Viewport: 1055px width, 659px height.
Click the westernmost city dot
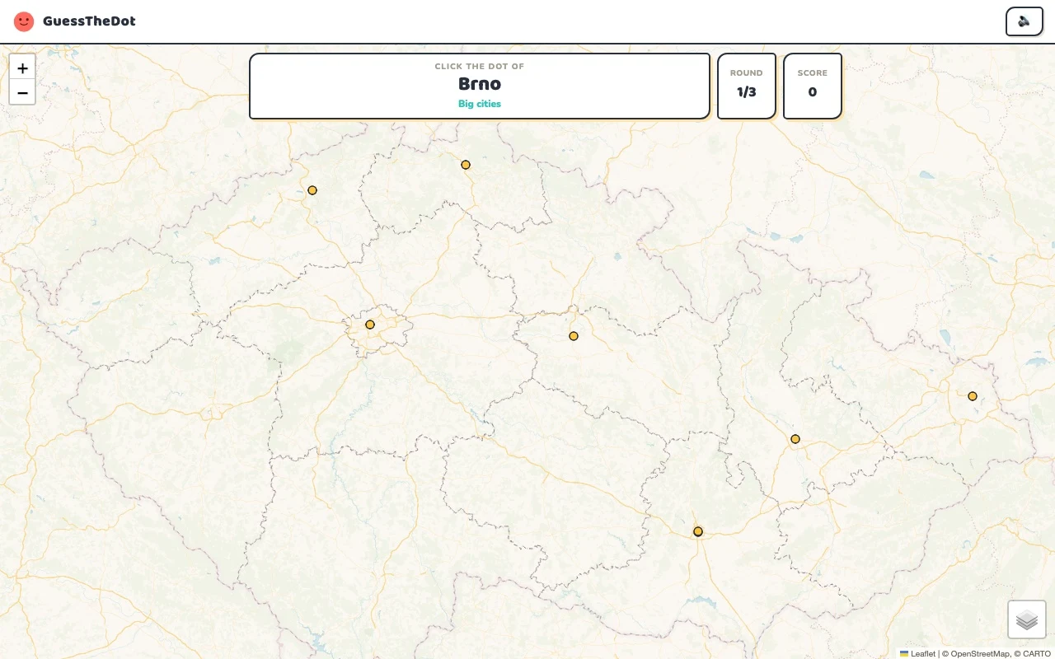click(x=312, y=190)
